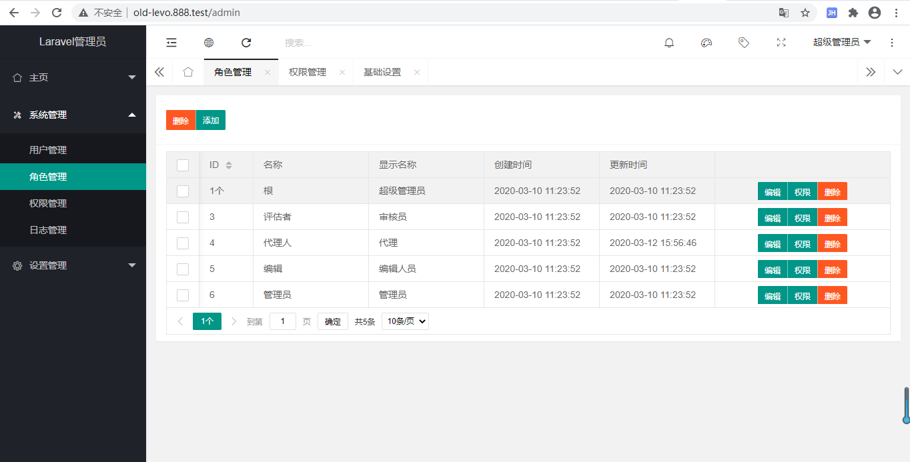Click the page number input field
This screenshot has height=462, width=910.
(283, 321)
